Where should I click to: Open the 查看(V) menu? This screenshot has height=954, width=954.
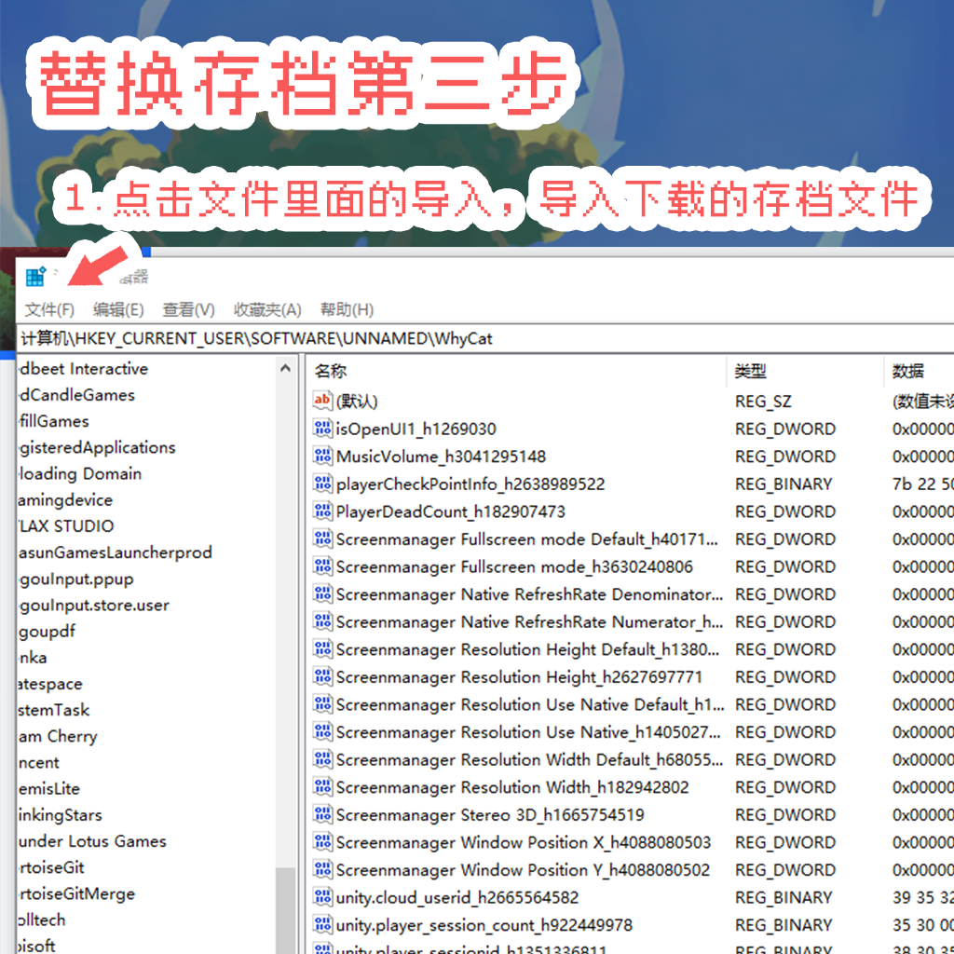188,309
